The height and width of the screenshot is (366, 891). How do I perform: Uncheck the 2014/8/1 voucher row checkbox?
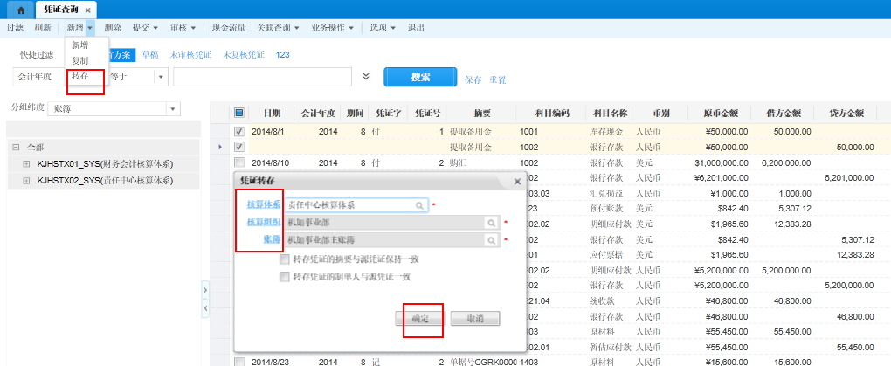coord(239,132)
